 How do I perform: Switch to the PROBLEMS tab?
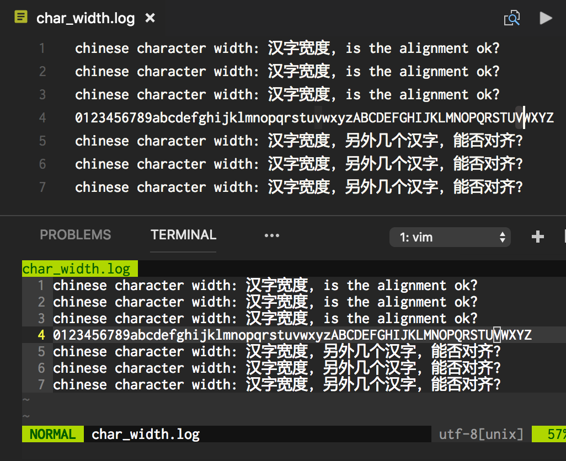[75, 234]
